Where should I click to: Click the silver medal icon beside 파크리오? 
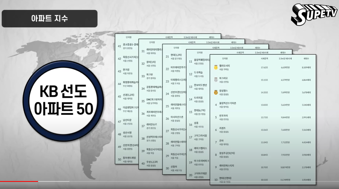click(216, 80)
